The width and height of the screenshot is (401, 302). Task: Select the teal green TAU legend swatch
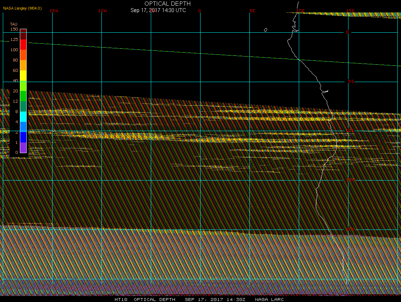click(23, 106)
